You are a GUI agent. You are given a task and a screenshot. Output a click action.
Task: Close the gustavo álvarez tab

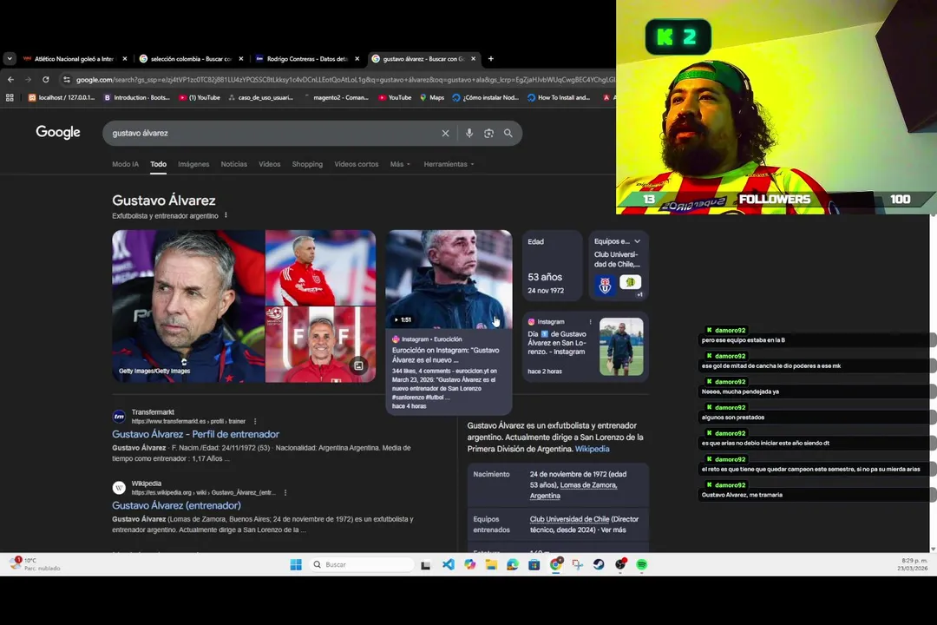(474, 59)
